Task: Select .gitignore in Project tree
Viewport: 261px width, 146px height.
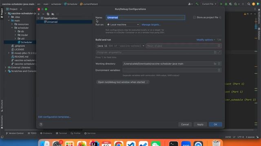Action: tap(18, 46)
